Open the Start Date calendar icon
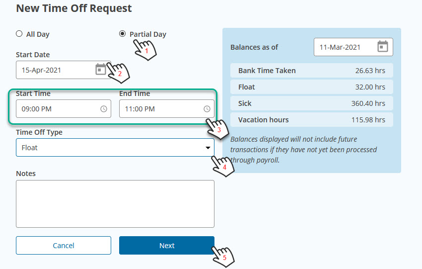 101,70
